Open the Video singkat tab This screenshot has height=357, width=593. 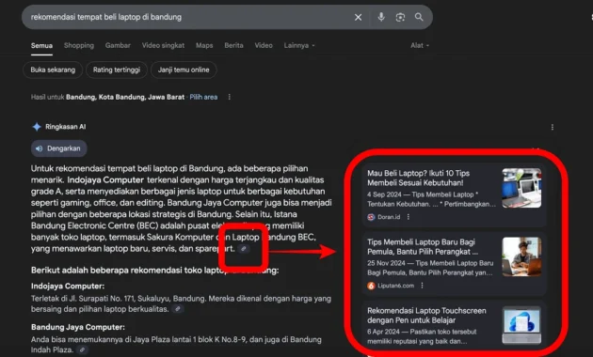point(163,45)
